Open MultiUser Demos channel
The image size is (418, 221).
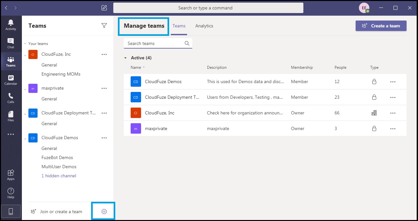pos(59,167)
